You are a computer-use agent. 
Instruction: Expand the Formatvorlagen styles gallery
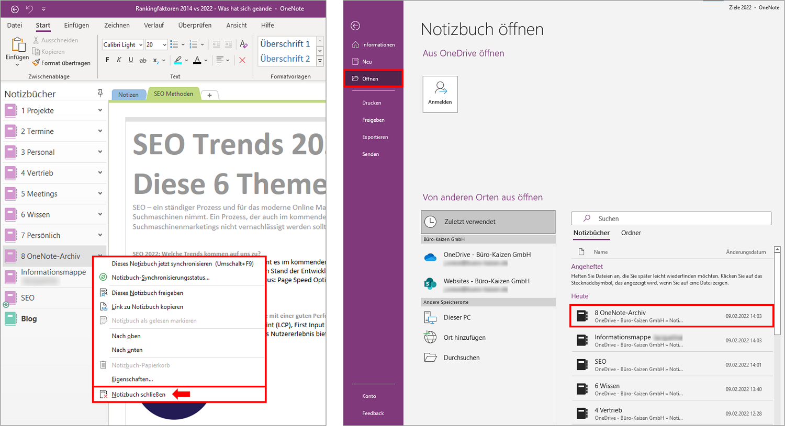[x=320, y=61]
